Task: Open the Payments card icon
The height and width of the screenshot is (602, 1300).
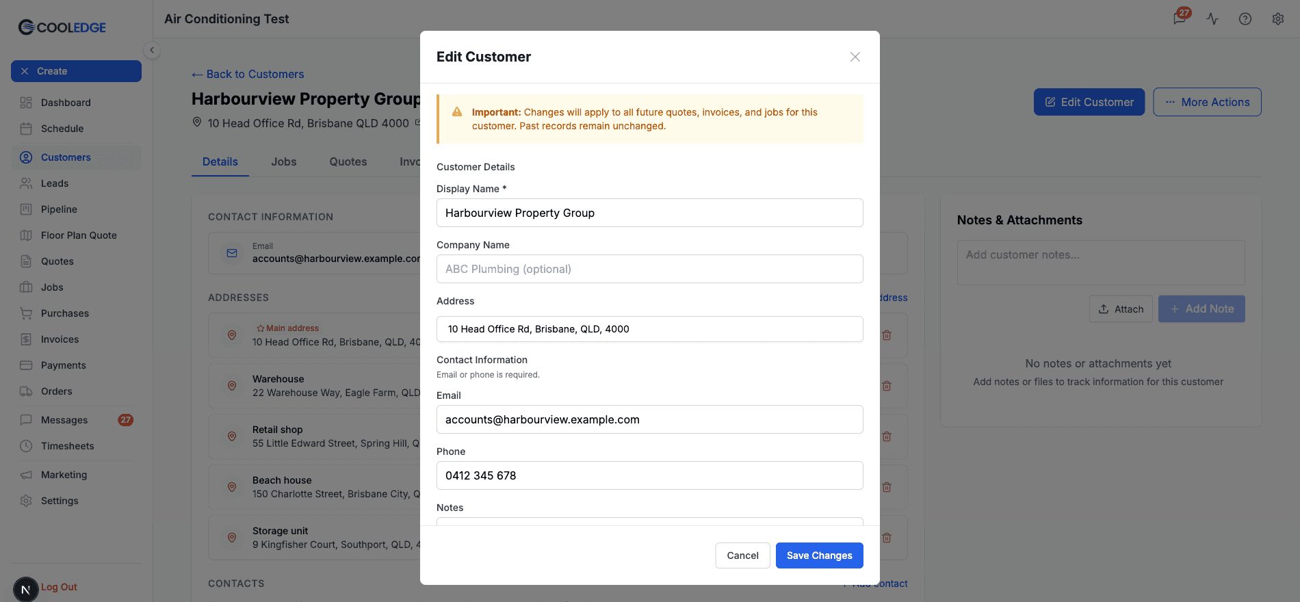Action: [x=26, y=365]
